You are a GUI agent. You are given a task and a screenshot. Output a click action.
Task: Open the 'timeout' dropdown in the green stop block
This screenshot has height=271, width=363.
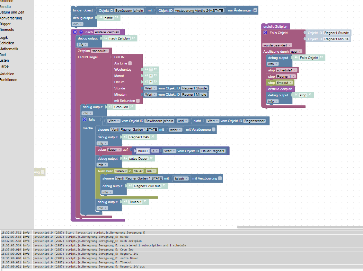click(284, 83)
